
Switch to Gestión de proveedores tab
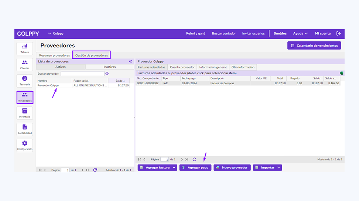click(91, 55)
